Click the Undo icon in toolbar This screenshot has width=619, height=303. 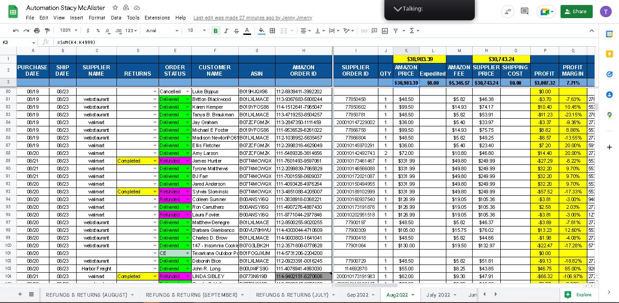[16, 30]
